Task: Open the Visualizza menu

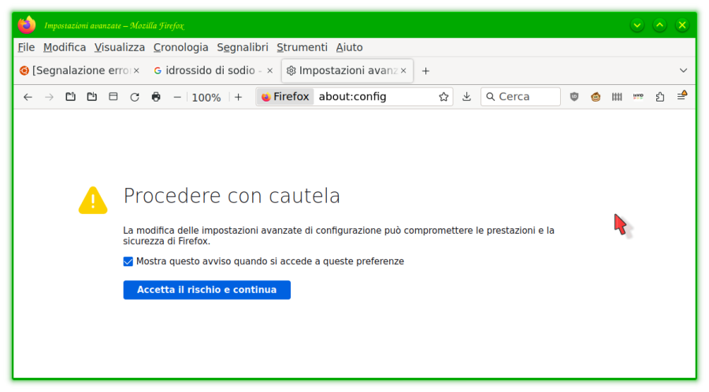Action: click(x=120, y=47)
